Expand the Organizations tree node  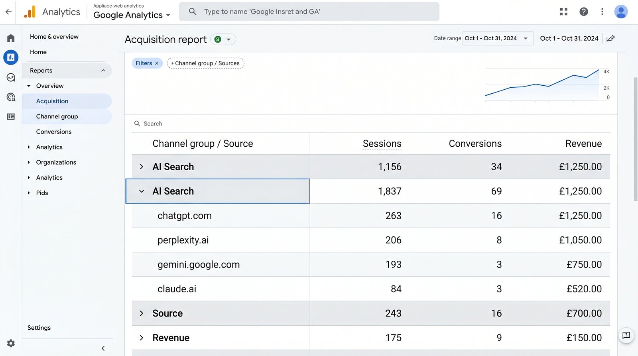point(29,162)
